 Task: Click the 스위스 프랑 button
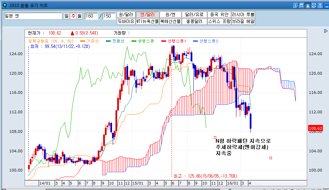coord(219,21)
